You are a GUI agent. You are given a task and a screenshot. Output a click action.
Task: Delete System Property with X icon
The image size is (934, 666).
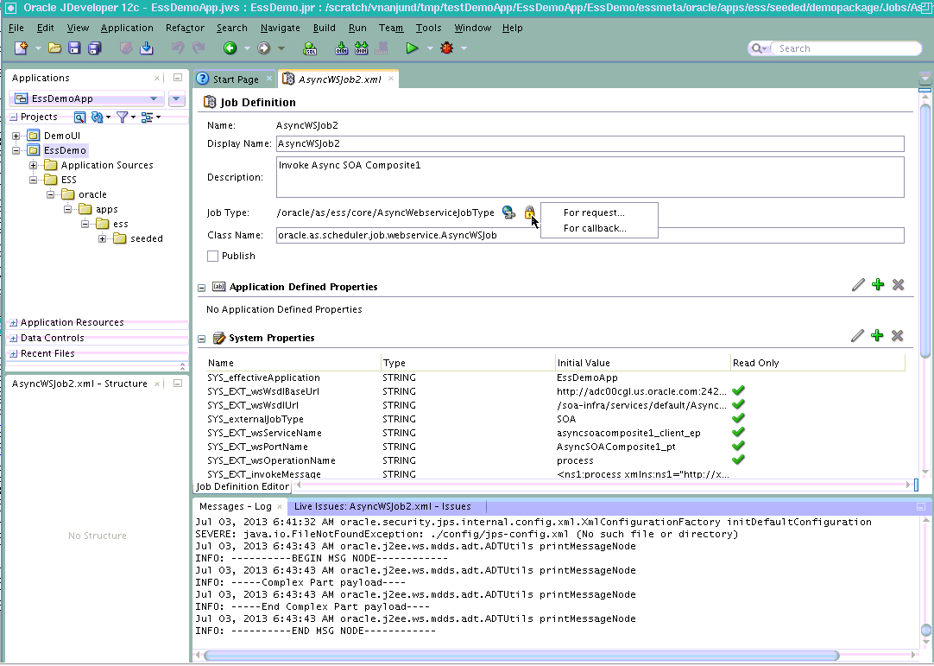(x=898, y=336)
